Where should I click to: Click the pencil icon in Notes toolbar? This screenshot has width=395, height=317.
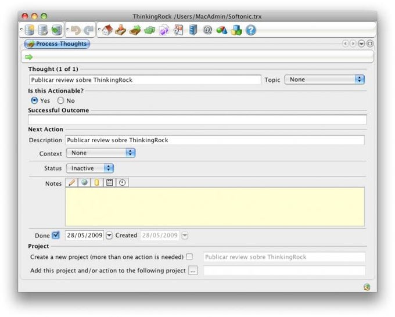coord(72,182)
